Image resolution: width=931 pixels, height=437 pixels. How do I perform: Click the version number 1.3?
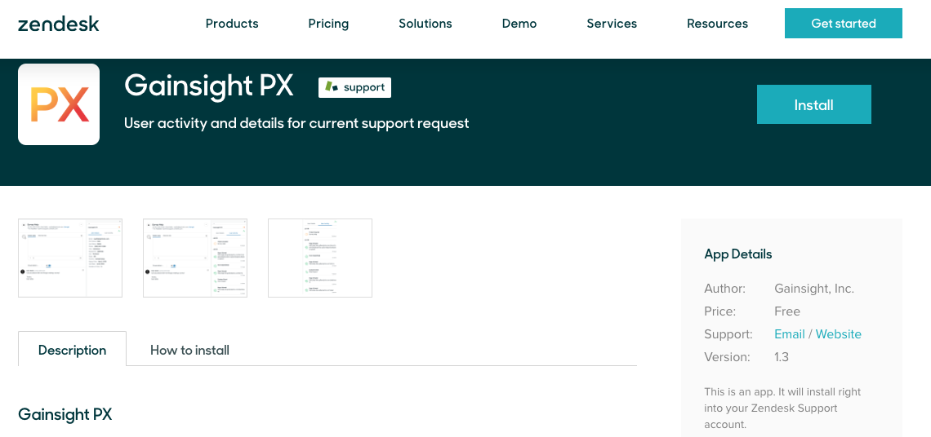[x=782, y=357]
